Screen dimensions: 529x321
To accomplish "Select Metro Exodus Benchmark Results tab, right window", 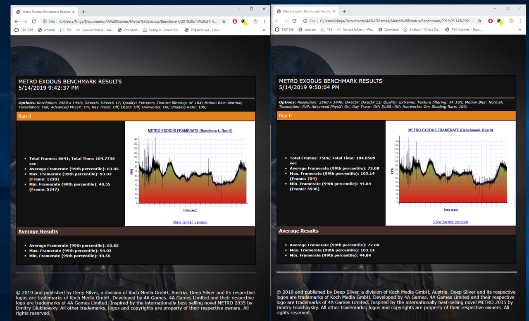I will pyautogui.click(x=306, y=12).
